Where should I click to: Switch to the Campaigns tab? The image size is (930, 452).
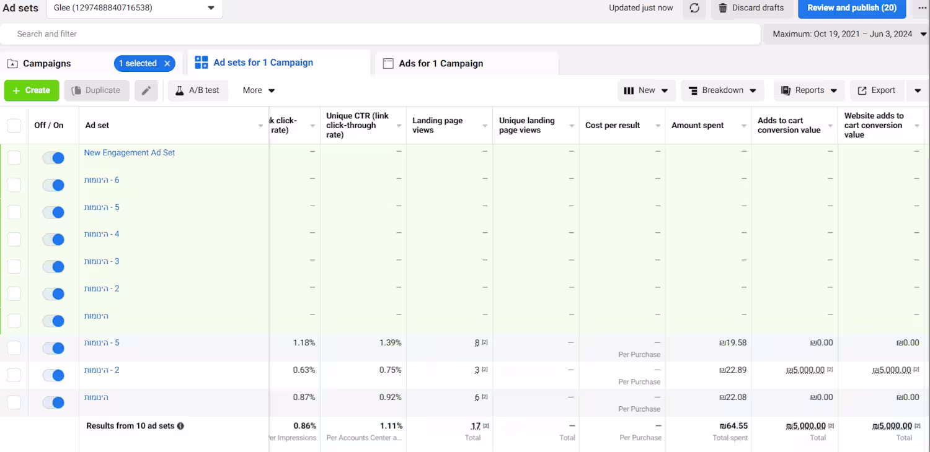[x=47, y=63]
